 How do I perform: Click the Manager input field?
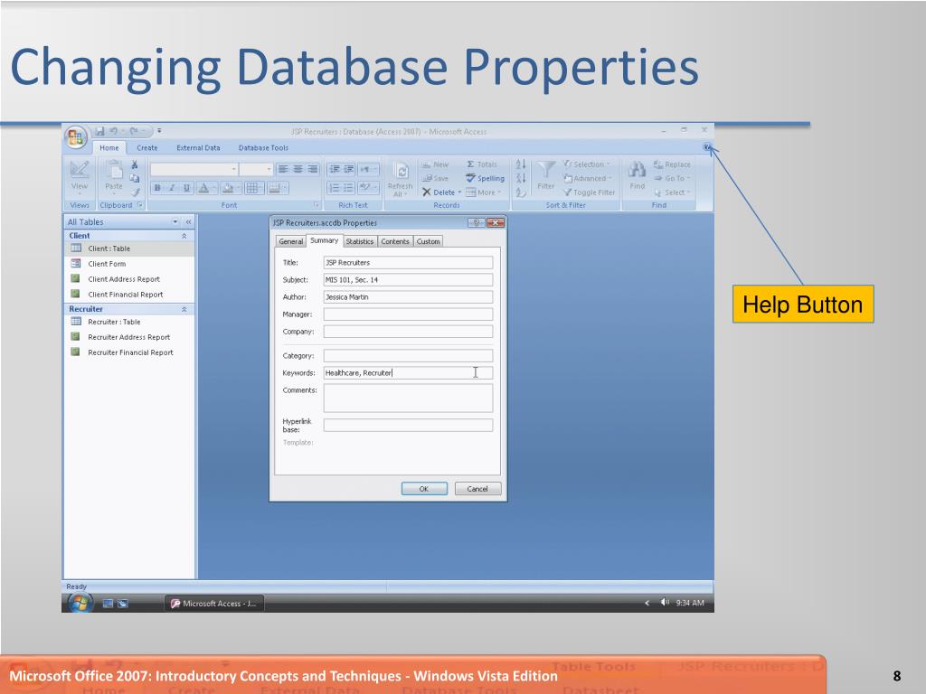(408, 314)
